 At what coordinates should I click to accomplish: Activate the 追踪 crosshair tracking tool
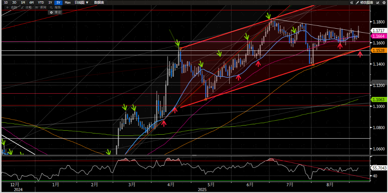(x=12, y=8)
